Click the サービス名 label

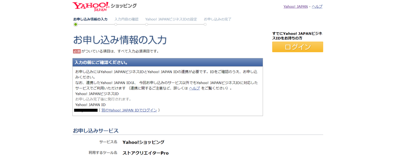[x=108, y=142]
